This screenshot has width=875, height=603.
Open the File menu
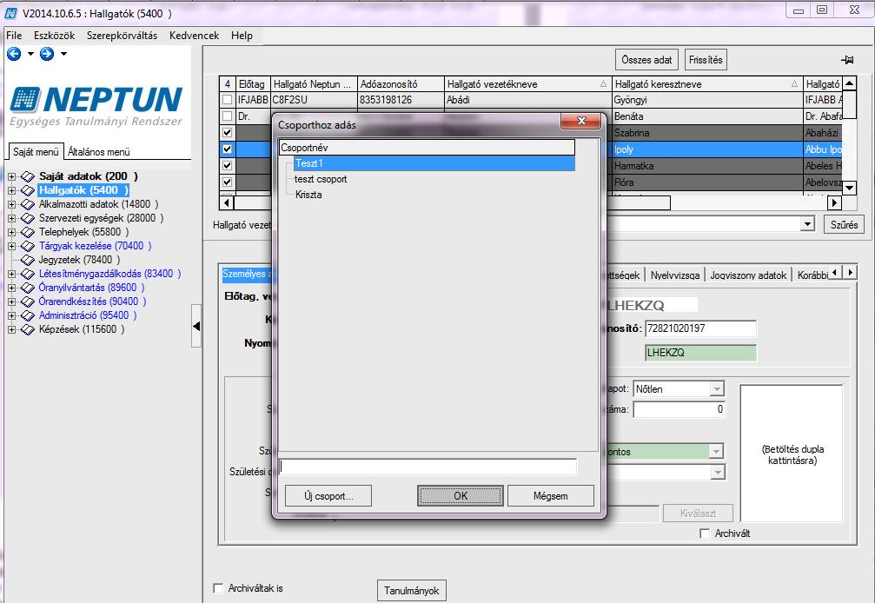pos(14,35)
